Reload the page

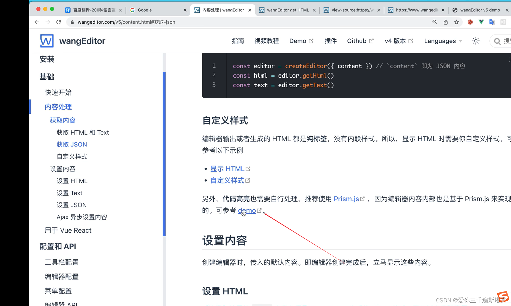click(59, 22)
